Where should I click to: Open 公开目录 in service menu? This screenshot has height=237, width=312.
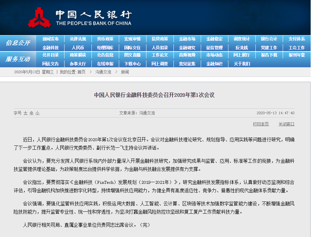coord(50,55)
